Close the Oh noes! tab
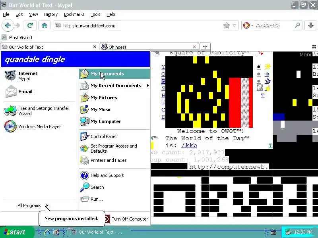 coord(194,47)
